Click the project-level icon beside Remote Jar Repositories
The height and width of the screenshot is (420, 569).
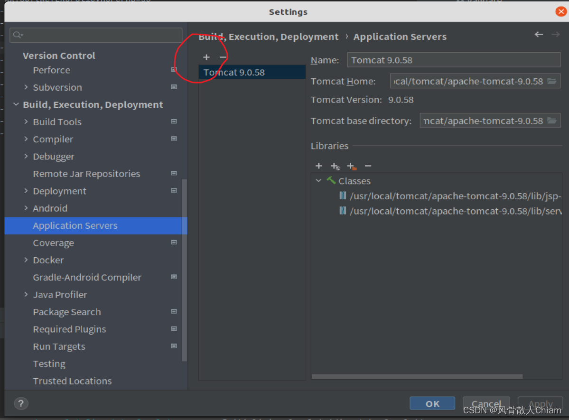click(174, 173)
